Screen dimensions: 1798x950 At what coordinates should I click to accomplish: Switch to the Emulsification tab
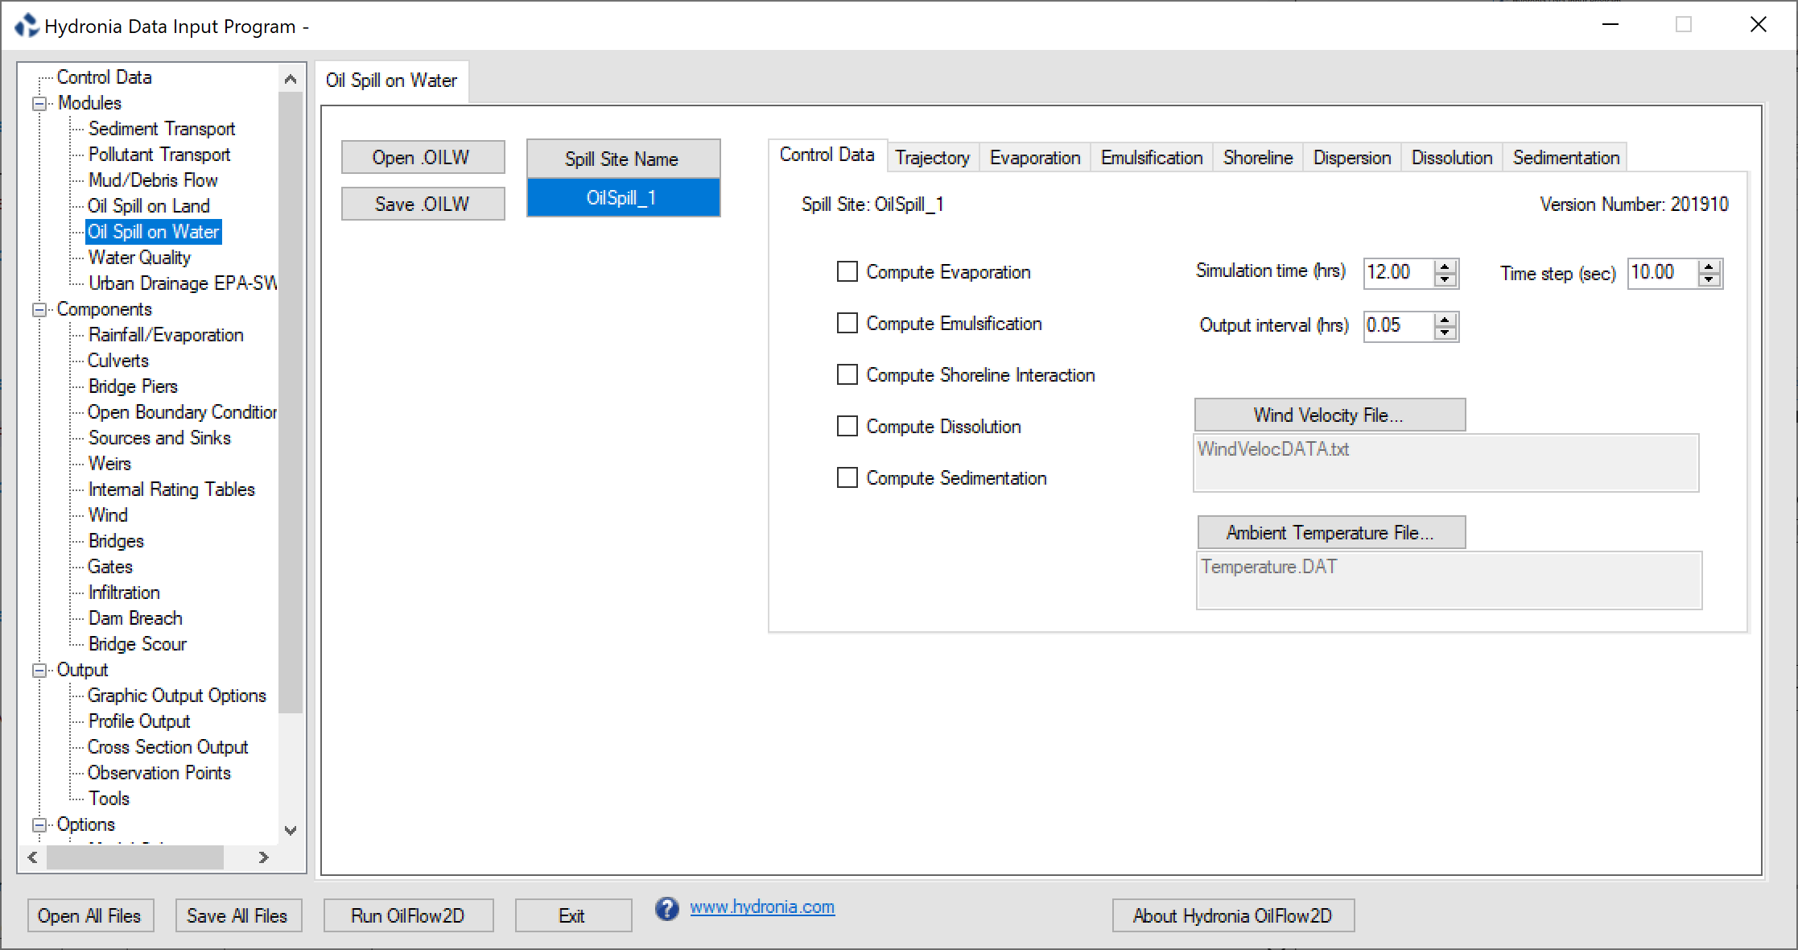click(x=1152, y=158)
